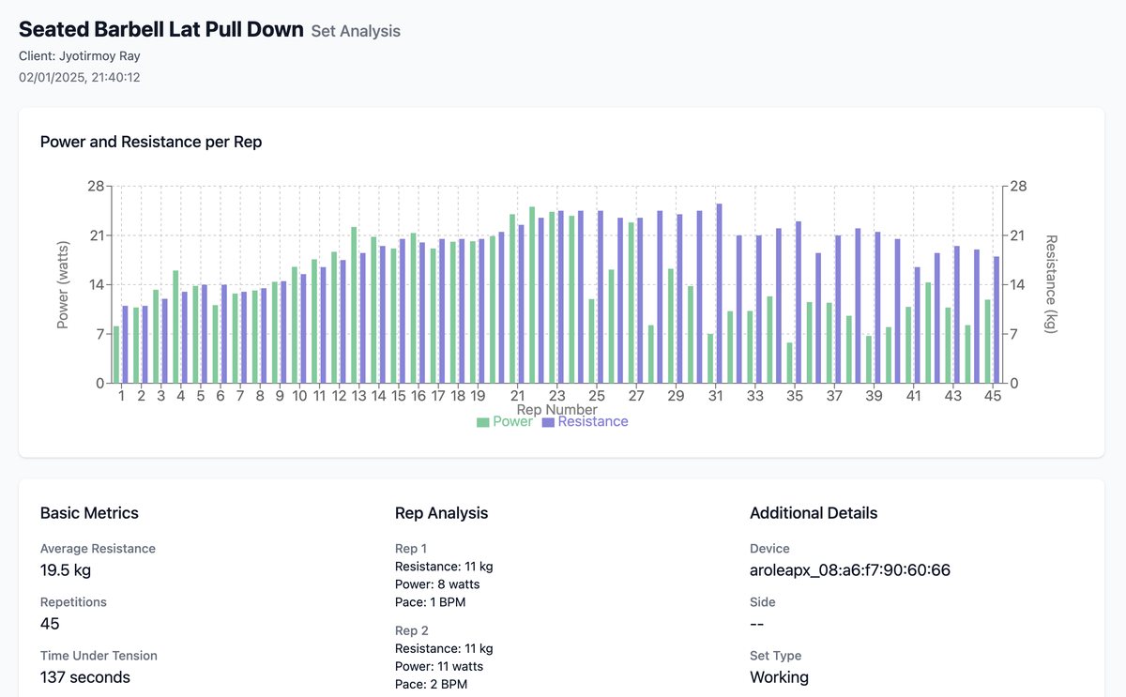Click x-axis tick label '23'
Image resolution: width=1126 pixels, height=697 pixels.
click(x=556, y=397)
